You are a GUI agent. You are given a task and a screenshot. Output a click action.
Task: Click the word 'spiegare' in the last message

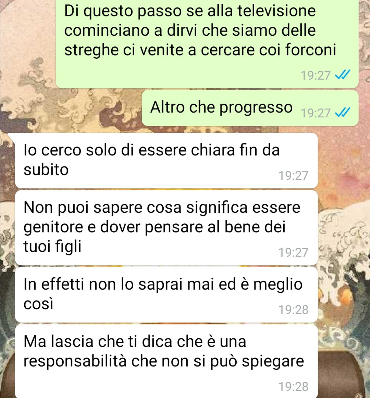click(273, 362)
